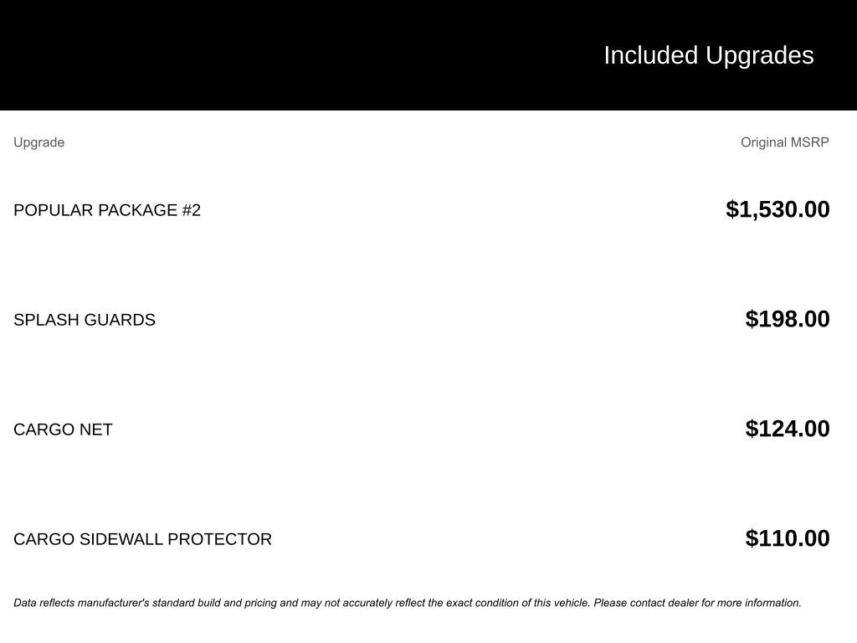Click the Included Upgrades heading
This screenshot has width=857, height=643.
point(708,55)
